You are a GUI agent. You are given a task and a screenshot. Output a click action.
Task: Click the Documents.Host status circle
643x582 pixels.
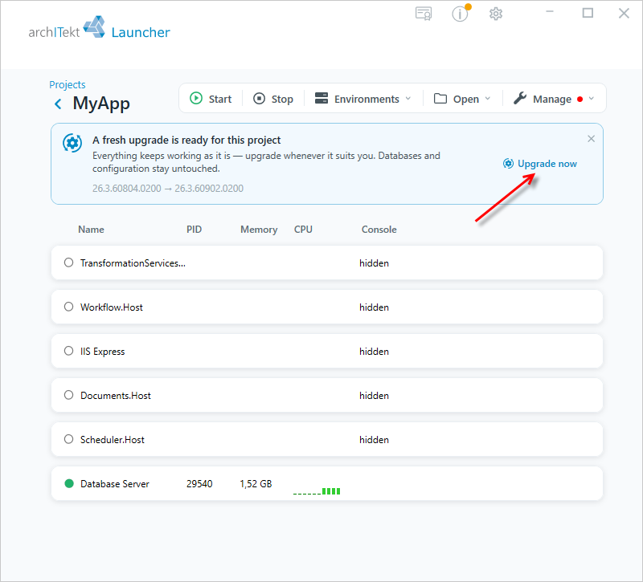point(69,395)
